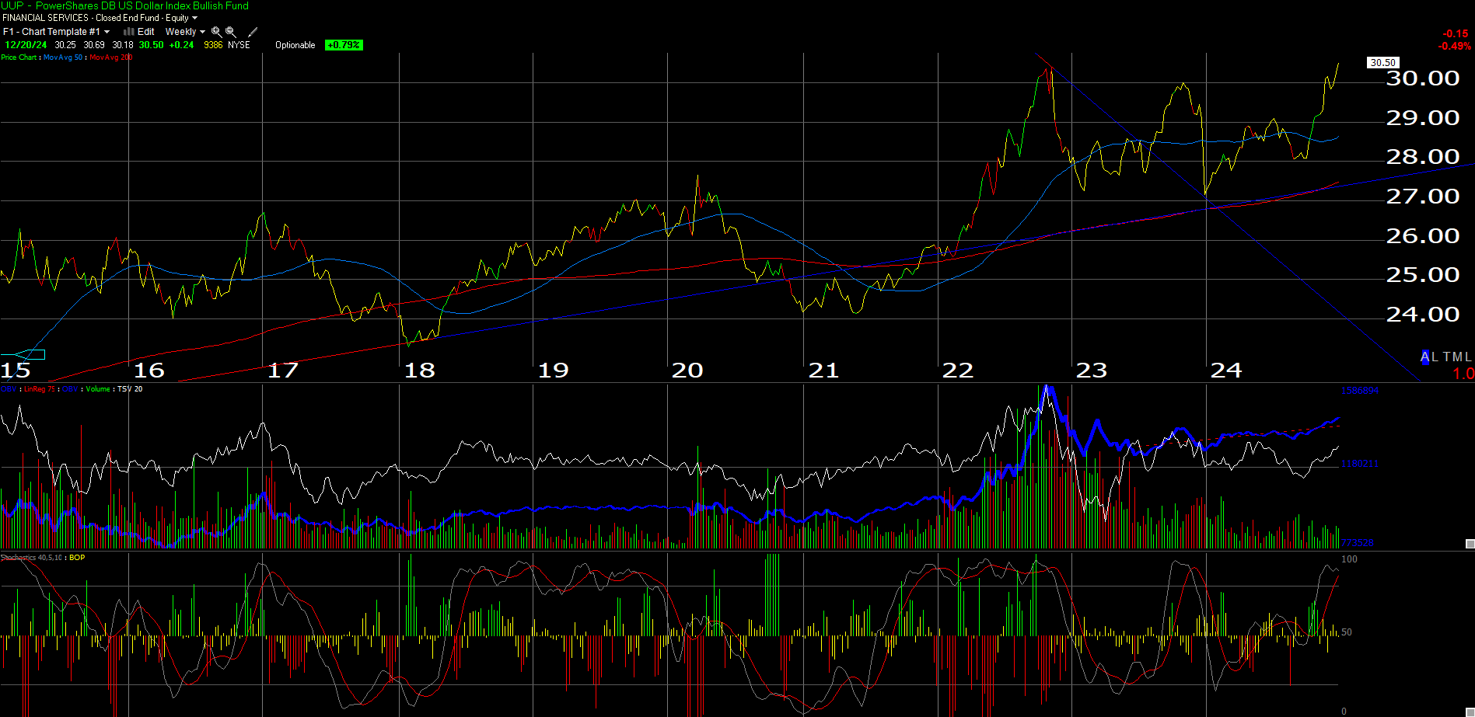Click the year 19 marker on time axis
The height and width of the screenshot is (717, 1475).
[x=554, y=371]
